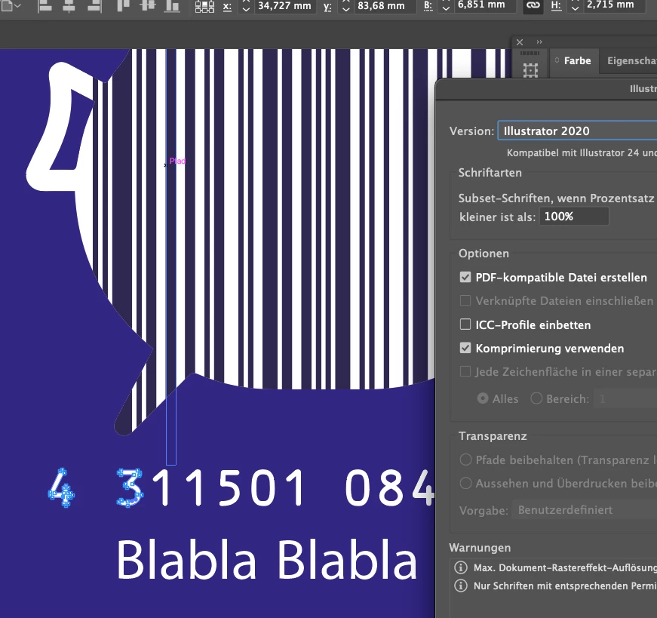Screen dimensions: 657x618
Task: Click the selected outlined digit 3 on canvas
Action: click(130, 487)
